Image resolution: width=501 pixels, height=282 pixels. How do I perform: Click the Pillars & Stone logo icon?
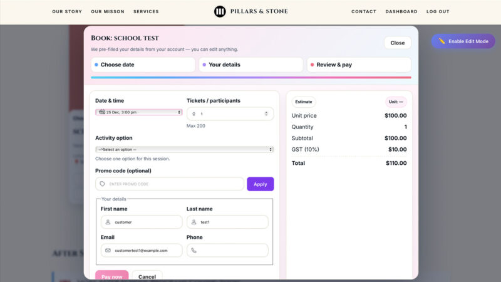click(x=220, y=11)
